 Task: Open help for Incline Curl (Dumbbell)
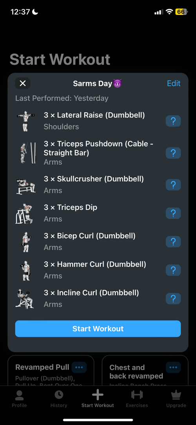pos(173,299)
